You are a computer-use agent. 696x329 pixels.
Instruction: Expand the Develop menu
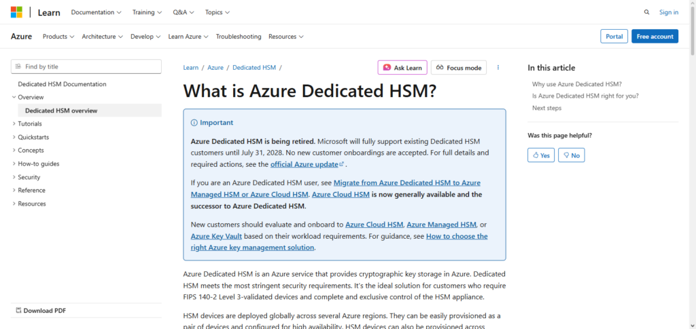pos(145,37)
